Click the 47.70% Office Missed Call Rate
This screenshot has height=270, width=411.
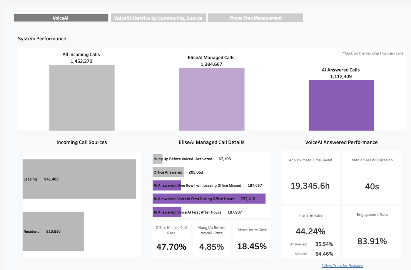171,247
